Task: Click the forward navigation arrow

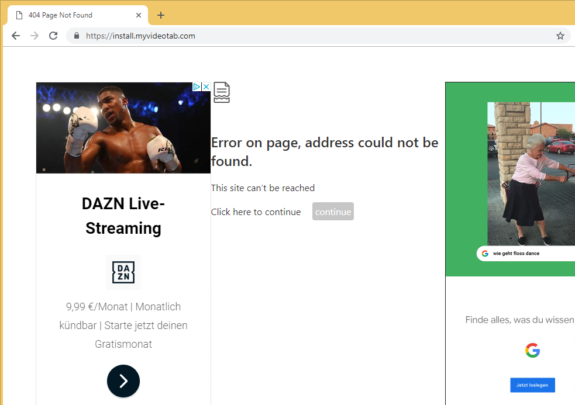Action: (x=35, y=36)
